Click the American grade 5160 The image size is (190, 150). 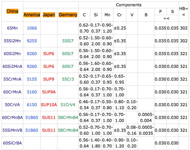coord(32,92)
